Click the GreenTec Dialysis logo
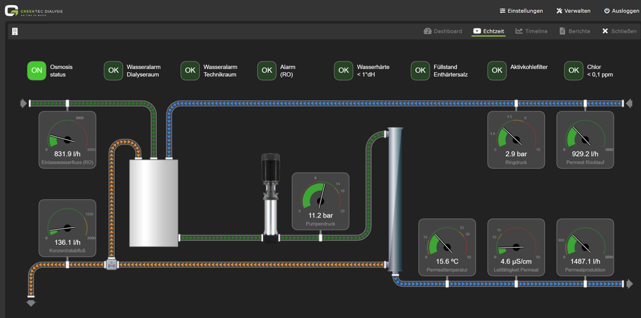 pos(34,11)
